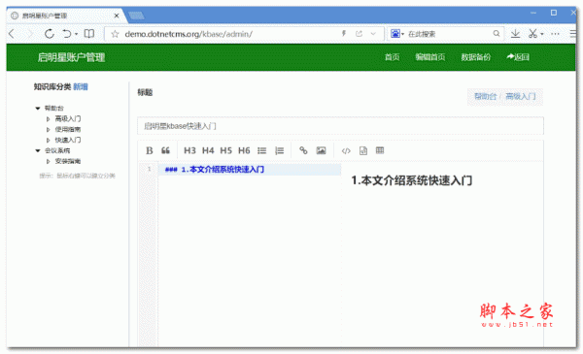Screen dimensions: 583x354
Task: Open address bar dropdown chevron
Action: point(373,34)
